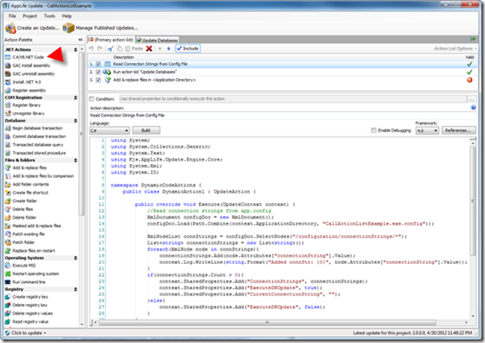Viewport: 485px width, 343px height.
Task: Collapse the Database group
Action: click(75, 121)
